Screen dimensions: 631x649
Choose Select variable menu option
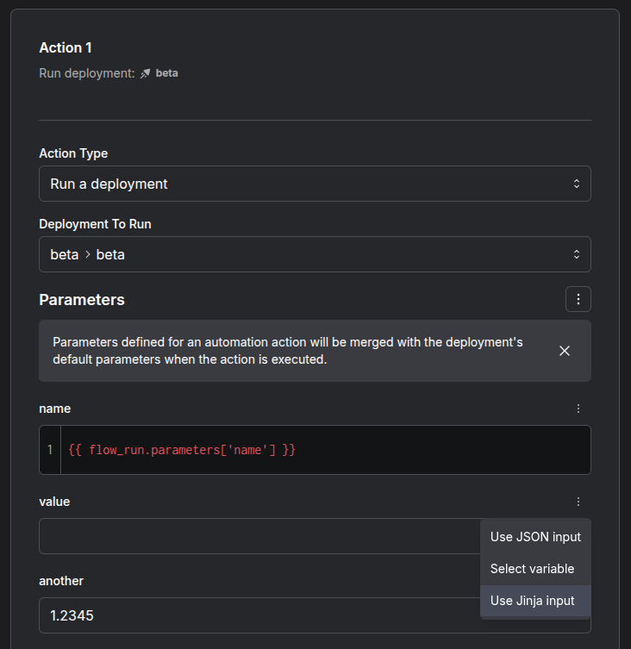[532, 569]
